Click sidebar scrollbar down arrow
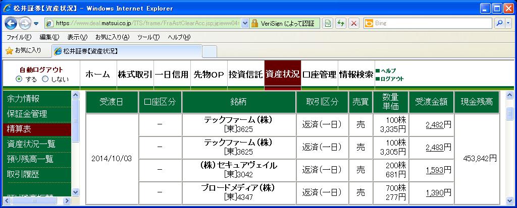Viewport: 517px width, 208px height. [x=76, y=192]
